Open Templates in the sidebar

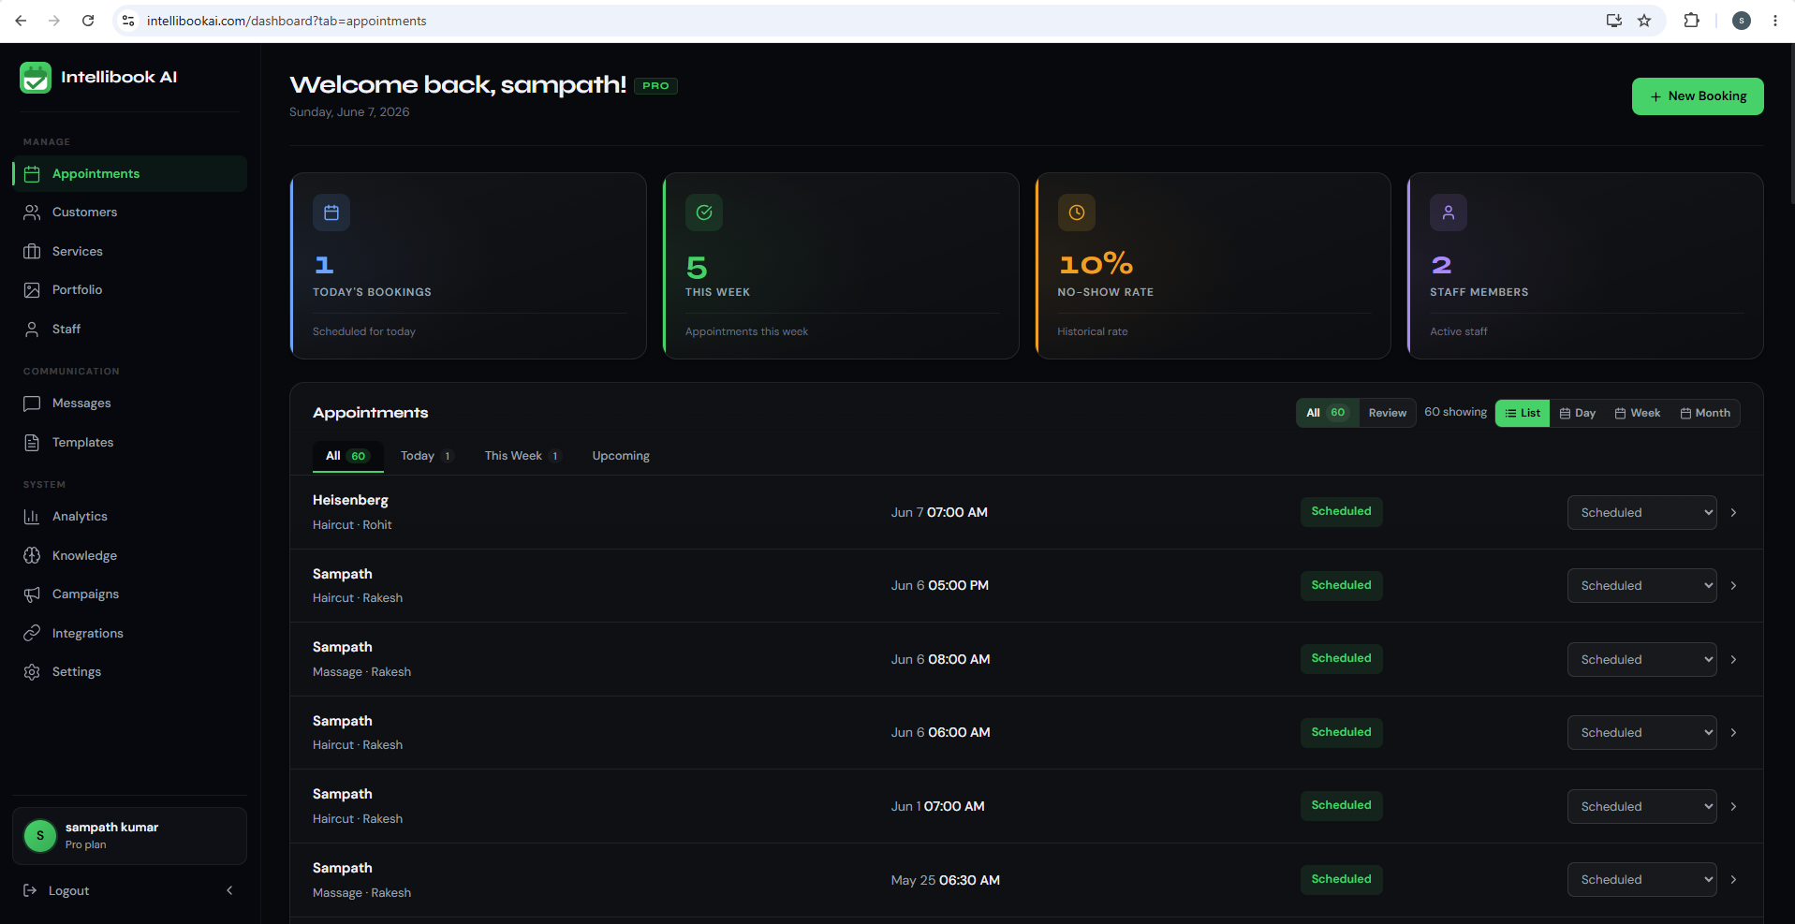(x=129, y=443)
